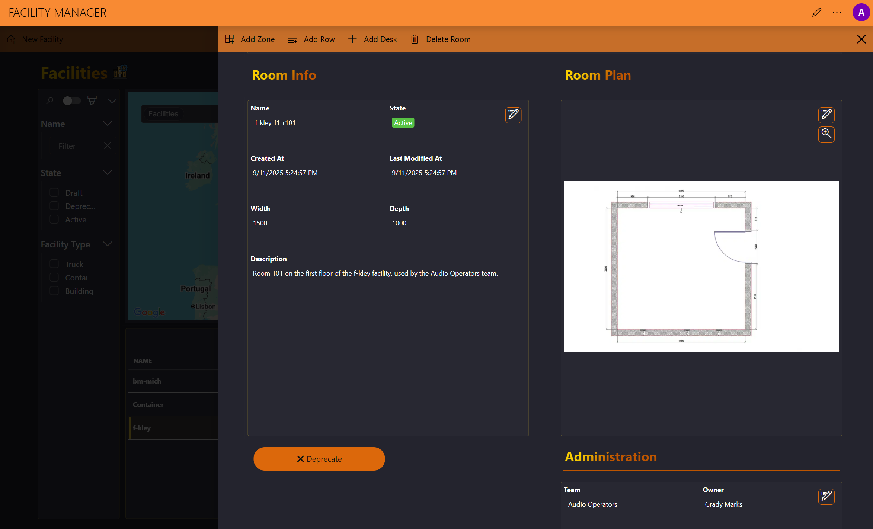This screenshot has height=529, width=873.
Task: Collapse the Facility Type filter section
Action: tap(108, 244)
